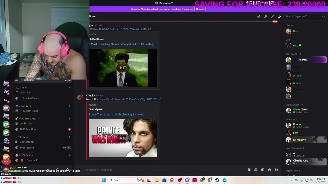
Task: Open Steam from the taskbar
Action: pos(217,180)
